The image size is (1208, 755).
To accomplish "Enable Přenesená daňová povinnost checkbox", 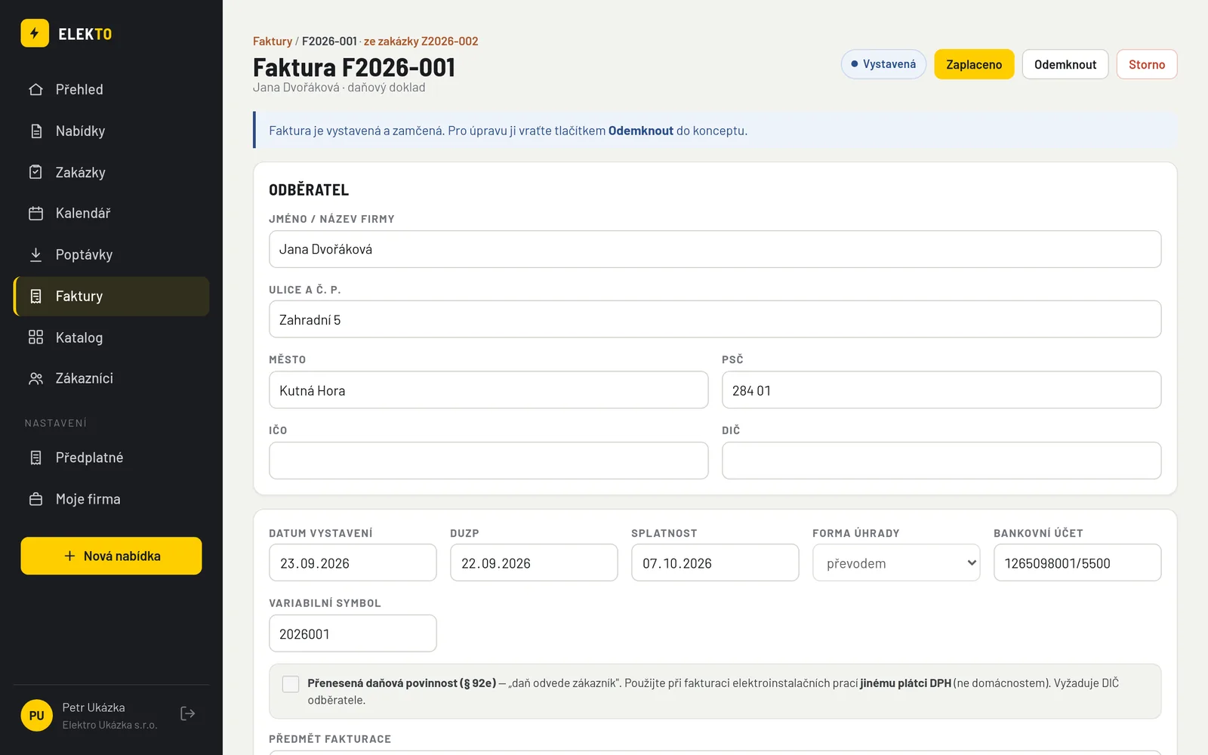I will 291,684.
